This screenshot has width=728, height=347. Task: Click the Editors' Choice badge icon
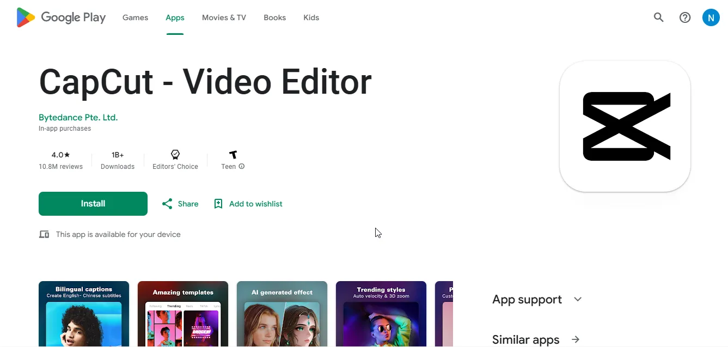[x=175, y=154]
